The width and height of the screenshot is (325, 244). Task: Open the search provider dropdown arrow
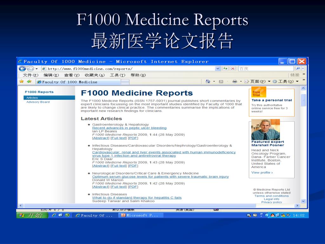(x=303, y=69)
